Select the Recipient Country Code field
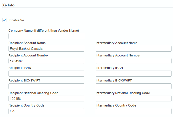Screen dimensions: 173x117 46,111
